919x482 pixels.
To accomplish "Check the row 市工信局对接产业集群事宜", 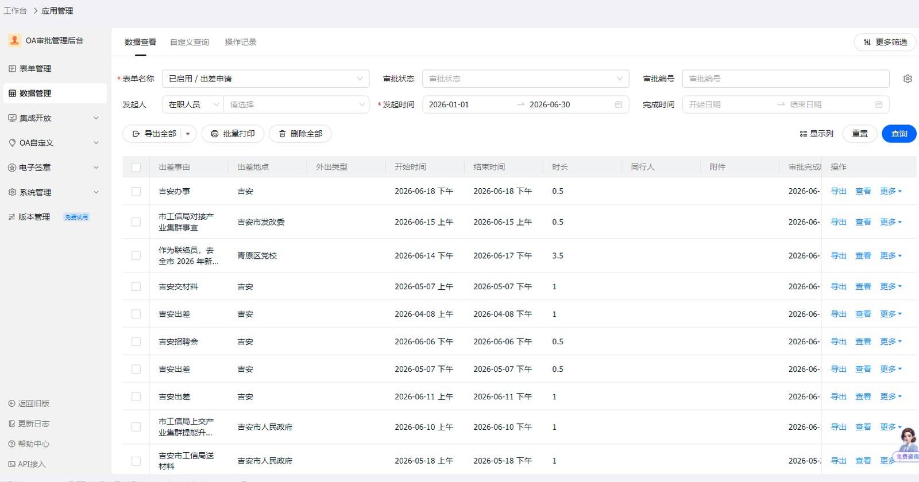I will 136,221.
